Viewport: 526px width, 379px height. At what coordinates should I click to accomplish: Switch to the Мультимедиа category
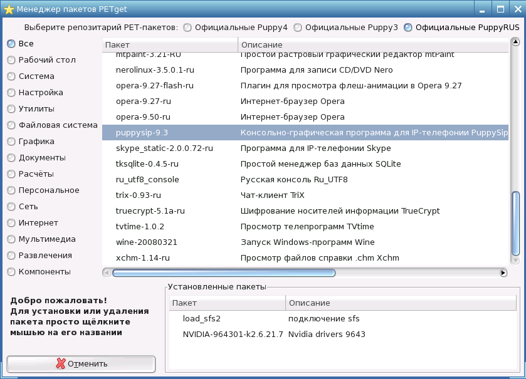11,239
